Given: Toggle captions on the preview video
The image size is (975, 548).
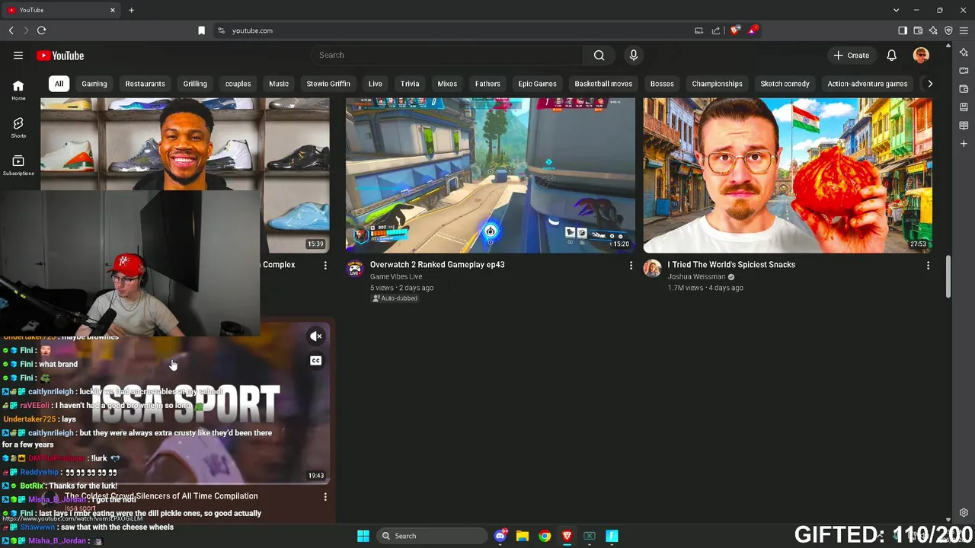Looking at the screenshot, I should (316, 361).
